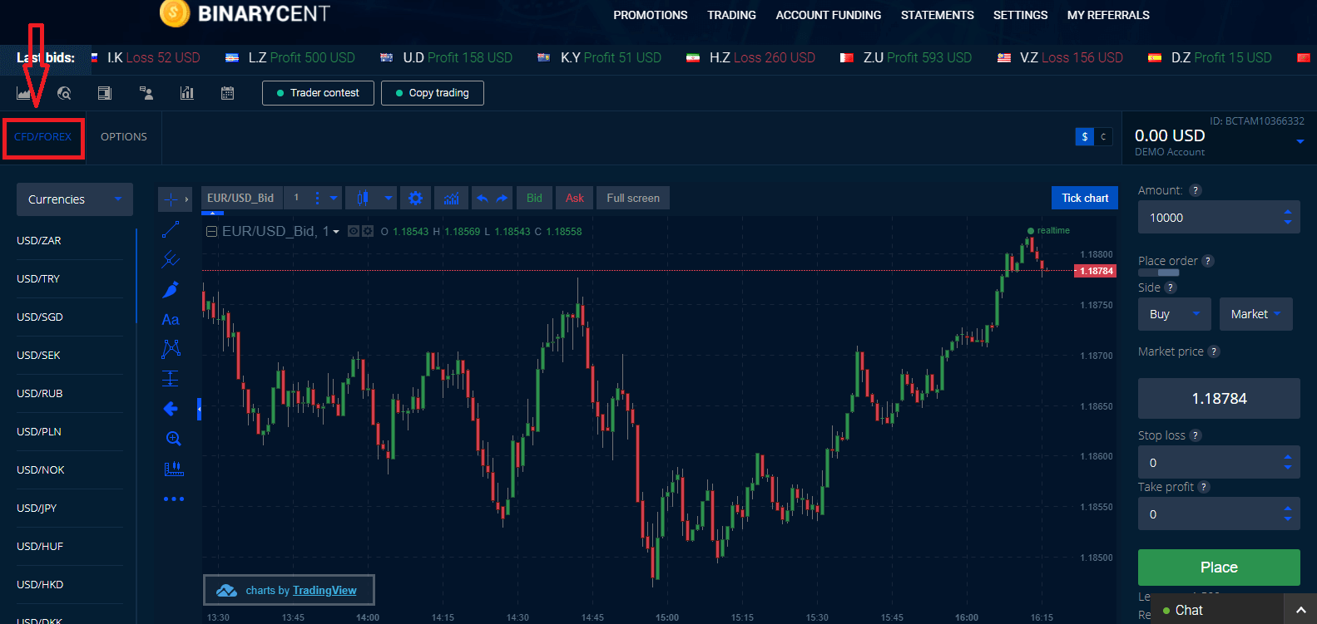Open the Trader contest button
This screenshot has height=624, width=1317.
click(x=318, y=93)
